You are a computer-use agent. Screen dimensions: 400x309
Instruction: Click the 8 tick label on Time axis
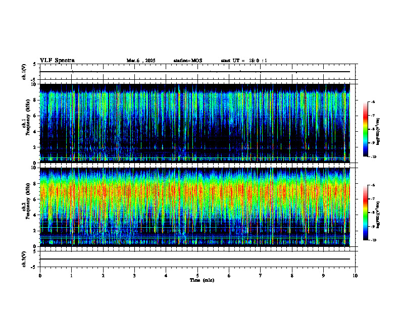[x=292, y=276]
